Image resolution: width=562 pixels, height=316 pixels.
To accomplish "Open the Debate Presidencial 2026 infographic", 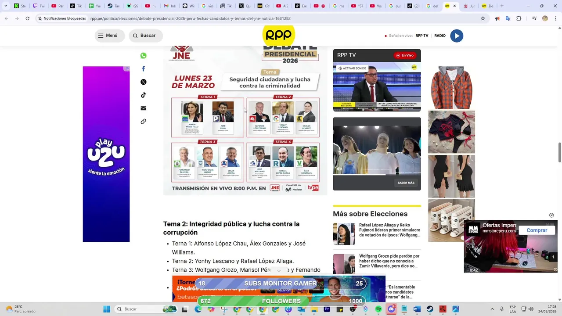I will click(x=245, y=120).
